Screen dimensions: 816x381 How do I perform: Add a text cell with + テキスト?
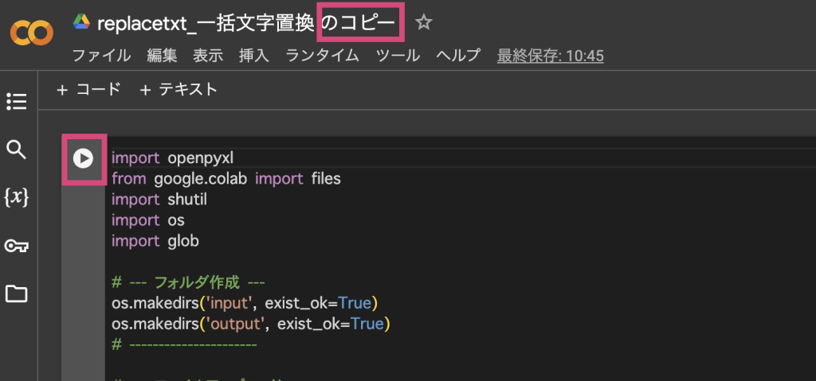178,90
